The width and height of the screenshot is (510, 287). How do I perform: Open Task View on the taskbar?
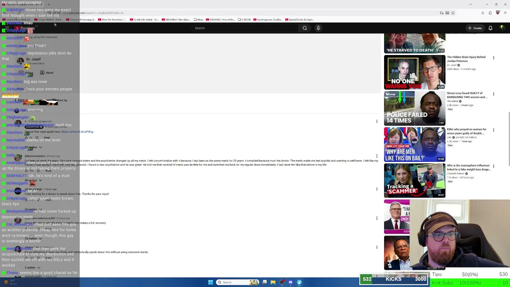[264, 282]
